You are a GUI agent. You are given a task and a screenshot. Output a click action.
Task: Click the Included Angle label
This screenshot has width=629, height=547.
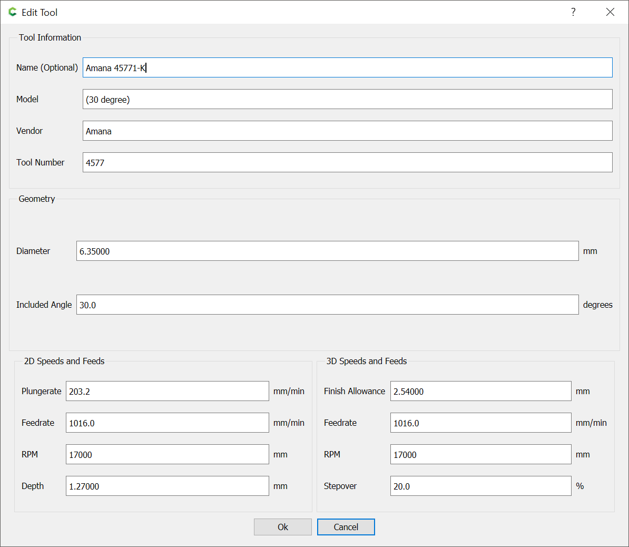tap(44, 305)
